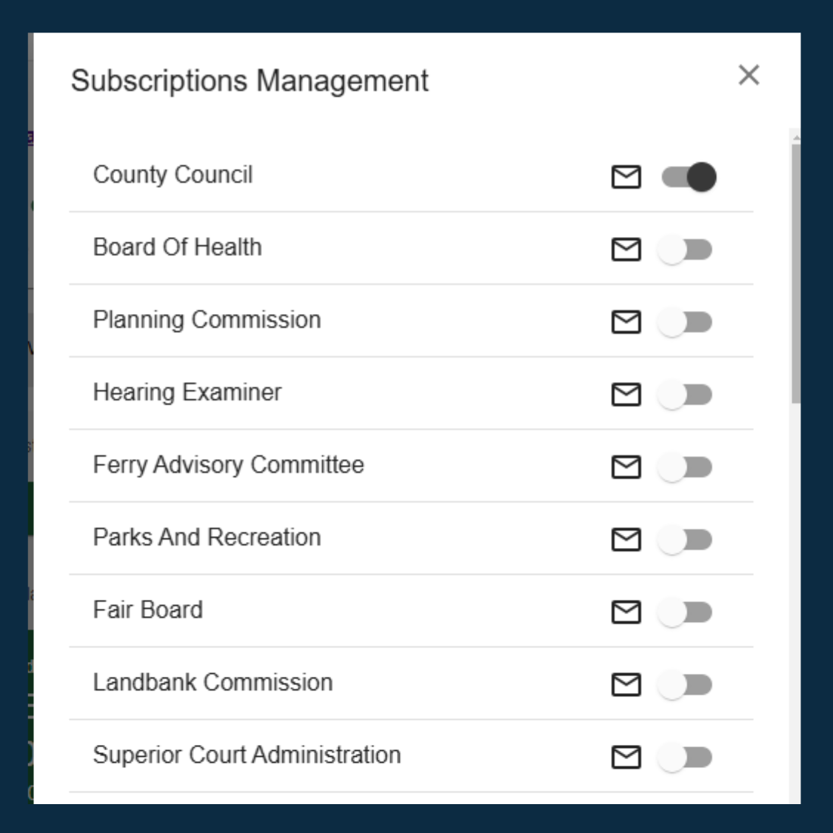Click the Planning Commission email icon
833x833 pixels.
tap(626, 321)
